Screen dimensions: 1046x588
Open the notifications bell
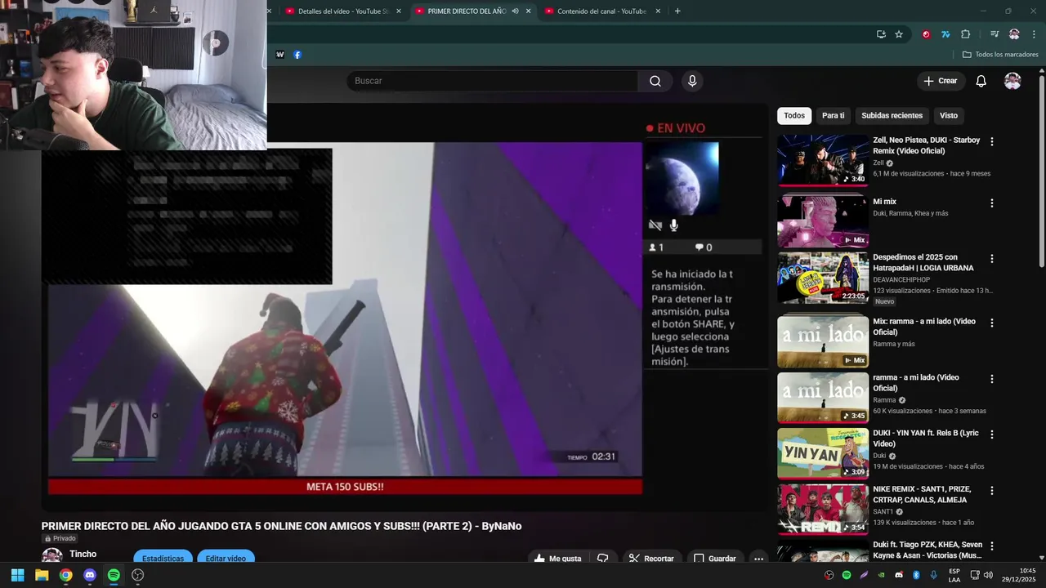click(981, 81)
